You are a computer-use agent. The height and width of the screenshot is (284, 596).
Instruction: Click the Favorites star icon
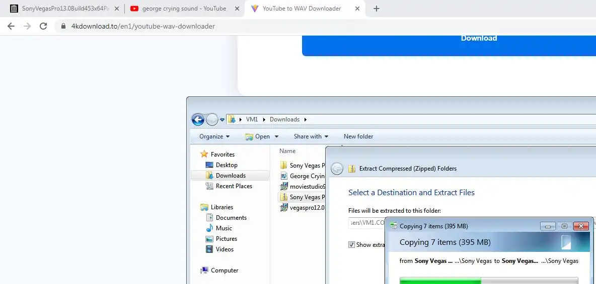[204, 154]
